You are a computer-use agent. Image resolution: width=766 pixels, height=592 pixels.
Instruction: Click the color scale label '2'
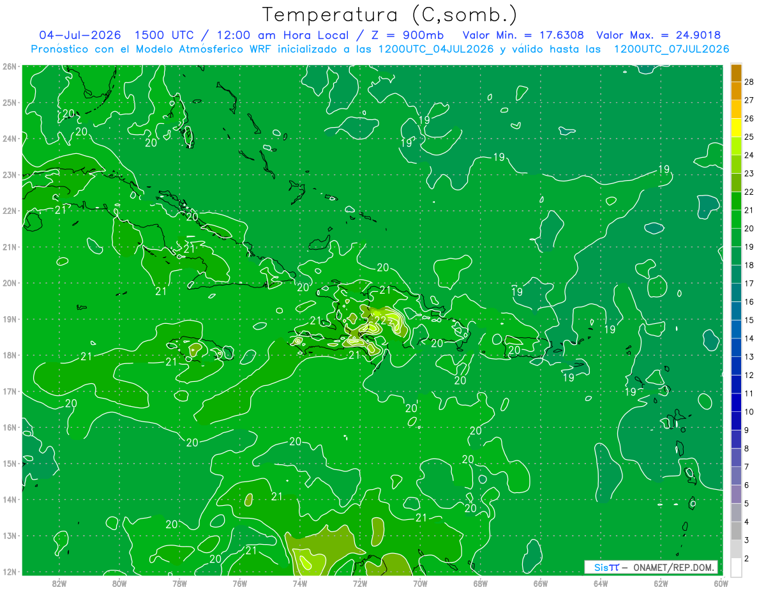(x=747, y=559)
